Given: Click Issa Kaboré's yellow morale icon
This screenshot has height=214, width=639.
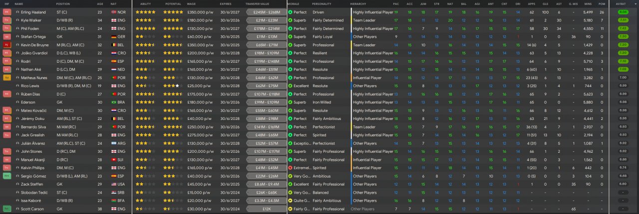Looking at the screenshot, I should pos(291,201).
